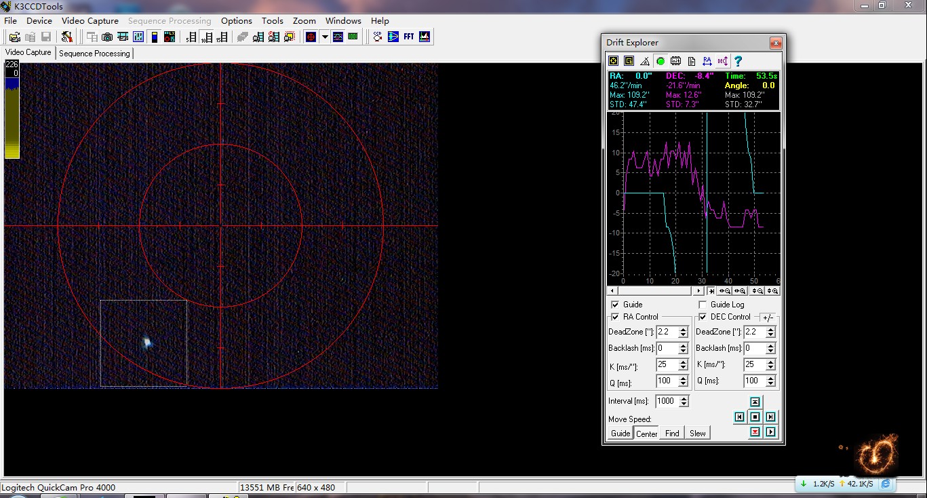Click the angle measurement triangle icon
The image size is (927, 498).
(x=645, y=61)
